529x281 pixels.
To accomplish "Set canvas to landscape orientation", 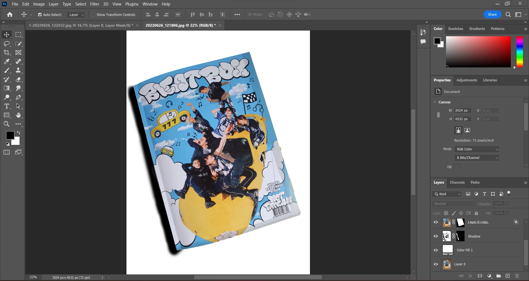I will pos(467,130).
